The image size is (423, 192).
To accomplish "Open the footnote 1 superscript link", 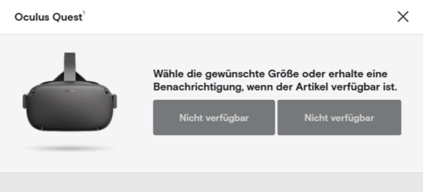I will click(x=84, y=14).
